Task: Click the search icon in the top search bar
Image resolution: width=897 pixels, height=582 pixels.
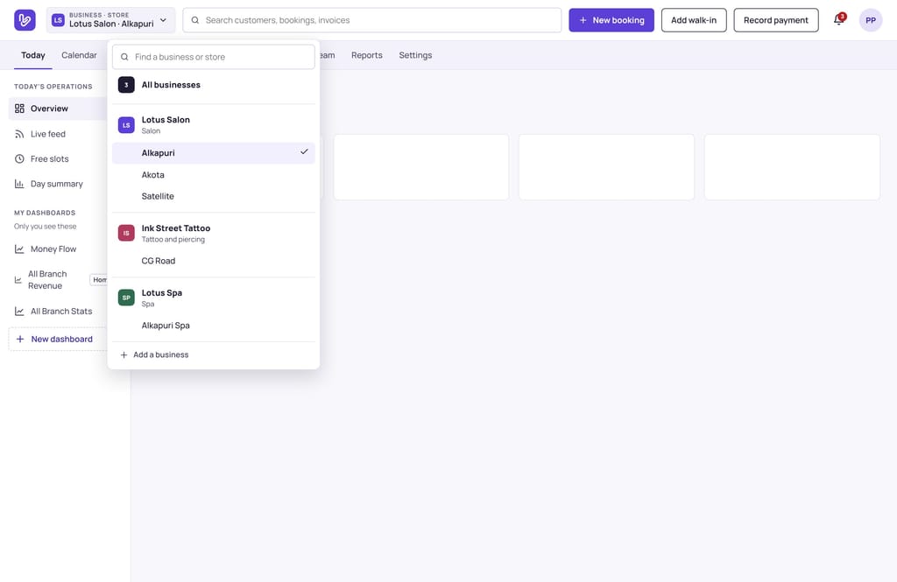Action: 195,20
